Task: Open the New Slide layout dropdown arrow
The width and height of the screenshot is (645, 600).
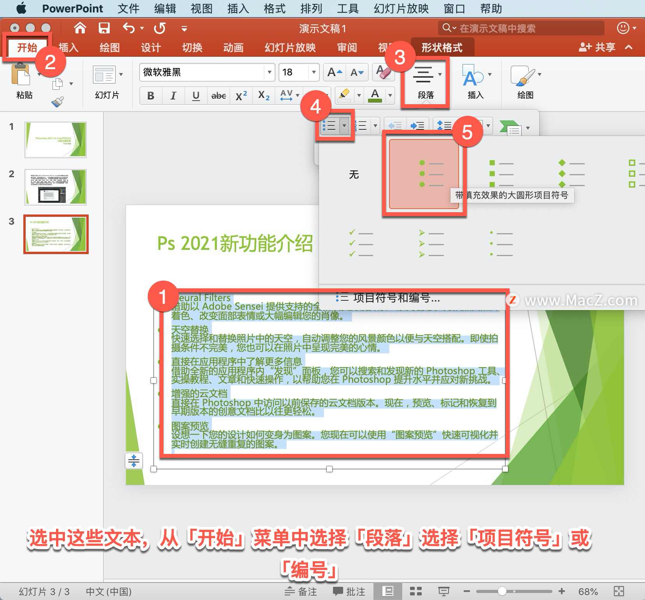Action: point(121,74)
